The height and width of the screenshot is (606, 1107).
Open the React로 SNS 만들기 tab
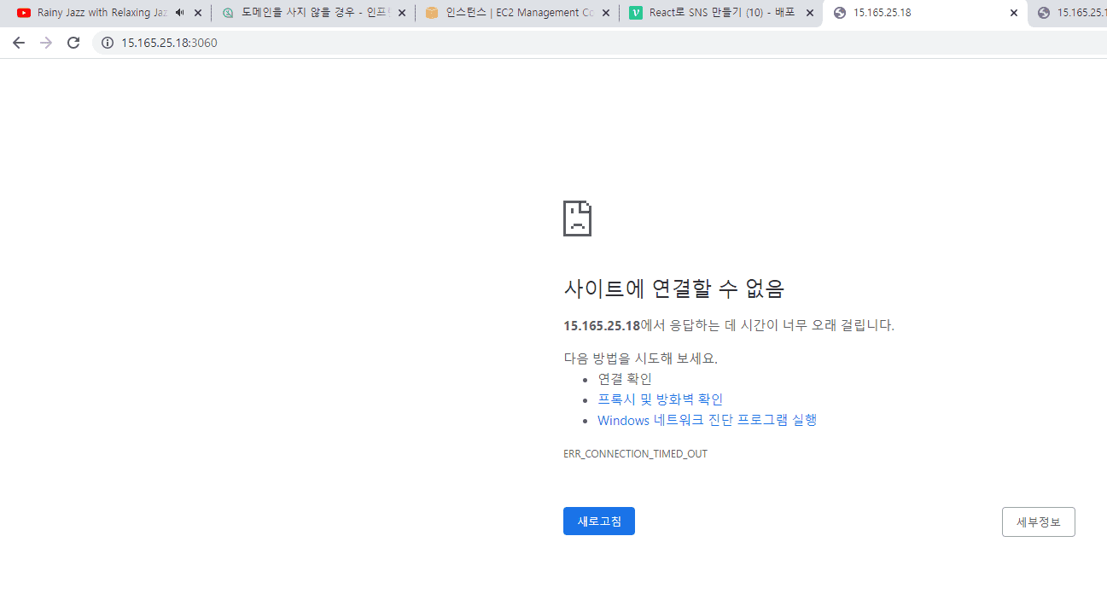click(721, 13)
